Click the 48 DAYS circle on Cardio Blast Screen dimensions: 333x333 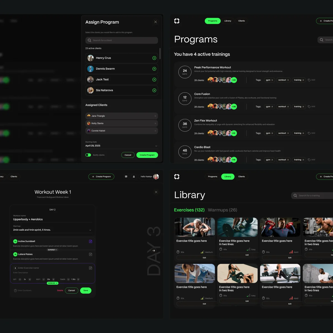click(185, 152)
